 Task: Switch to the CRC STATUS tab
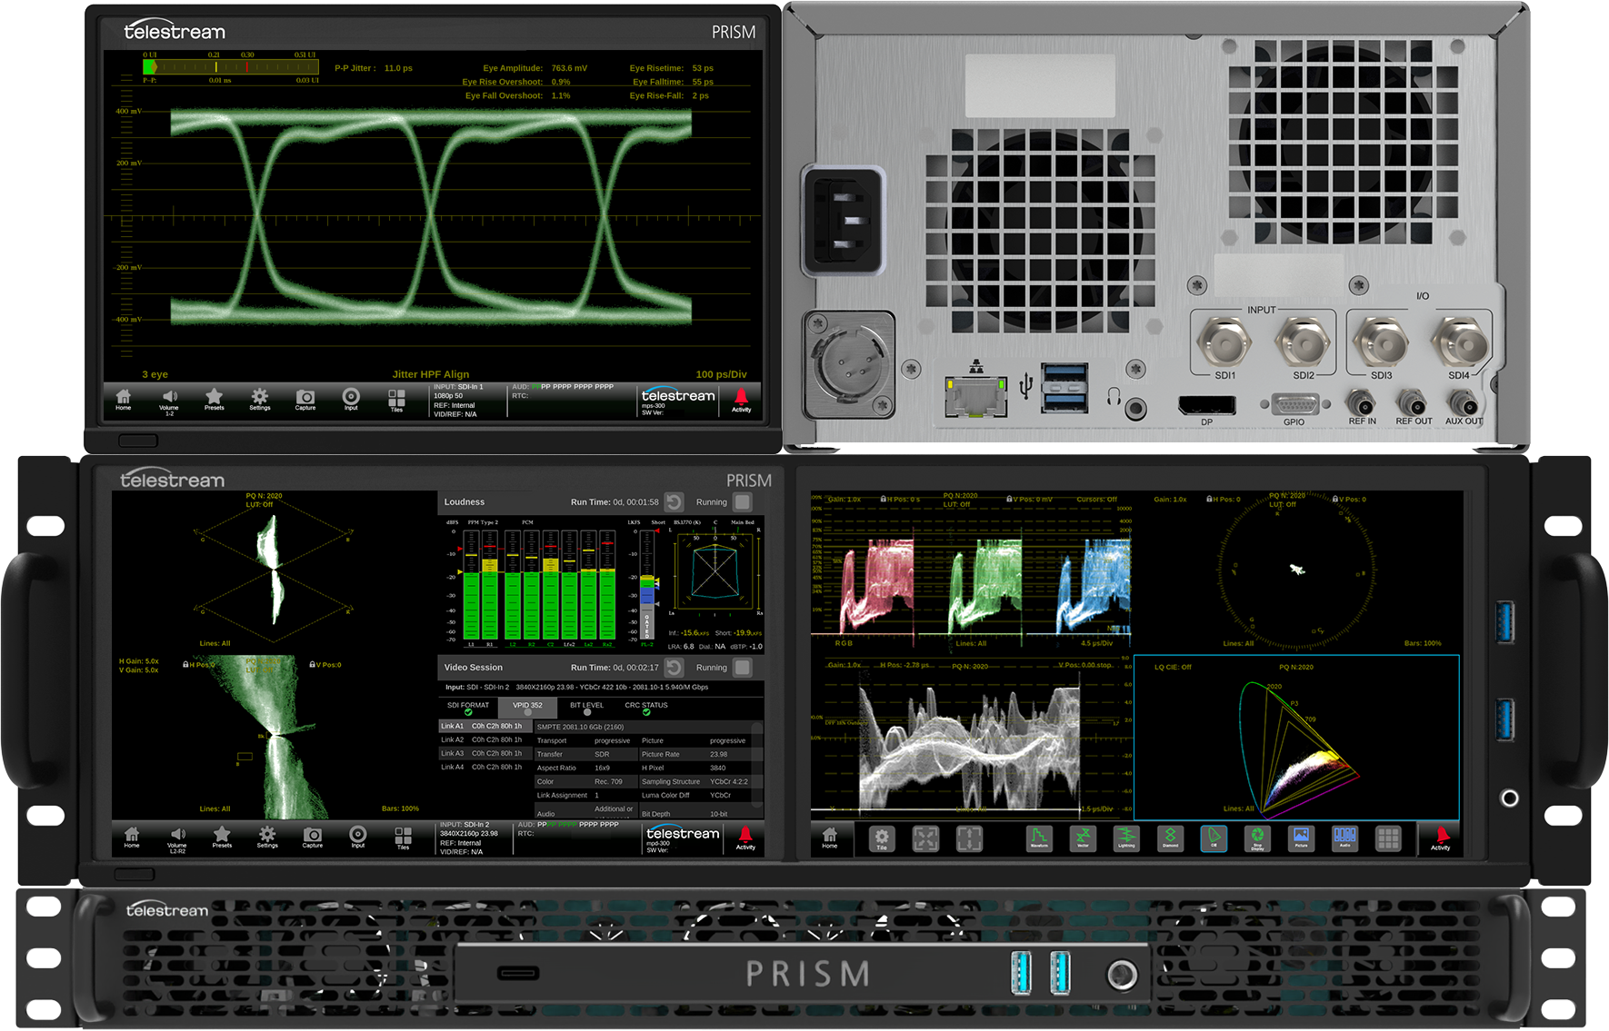click(646, 708)
